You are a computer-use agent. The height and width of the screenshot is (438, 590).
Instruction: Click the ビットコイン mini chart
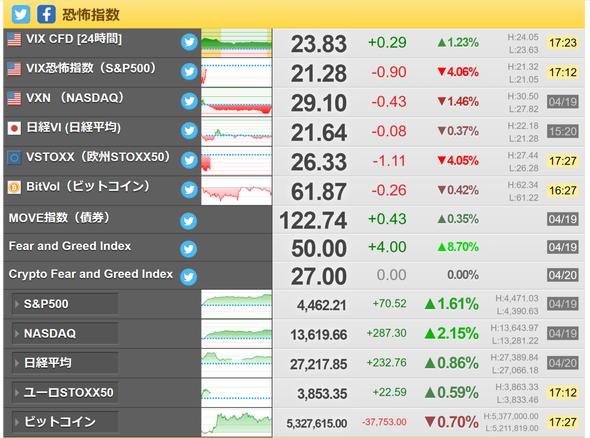[236, 422]
